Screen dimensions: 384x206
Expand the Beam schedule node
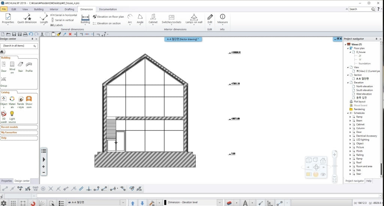[x=350, y=121]
